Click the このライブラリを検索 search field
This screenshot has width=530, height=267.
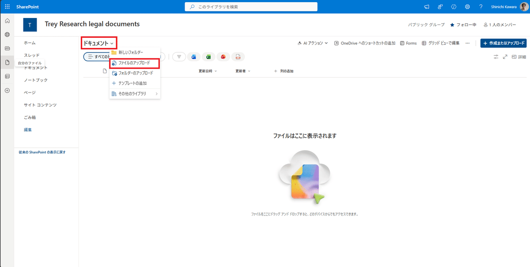pyautogui.click(x=250, y=7)
